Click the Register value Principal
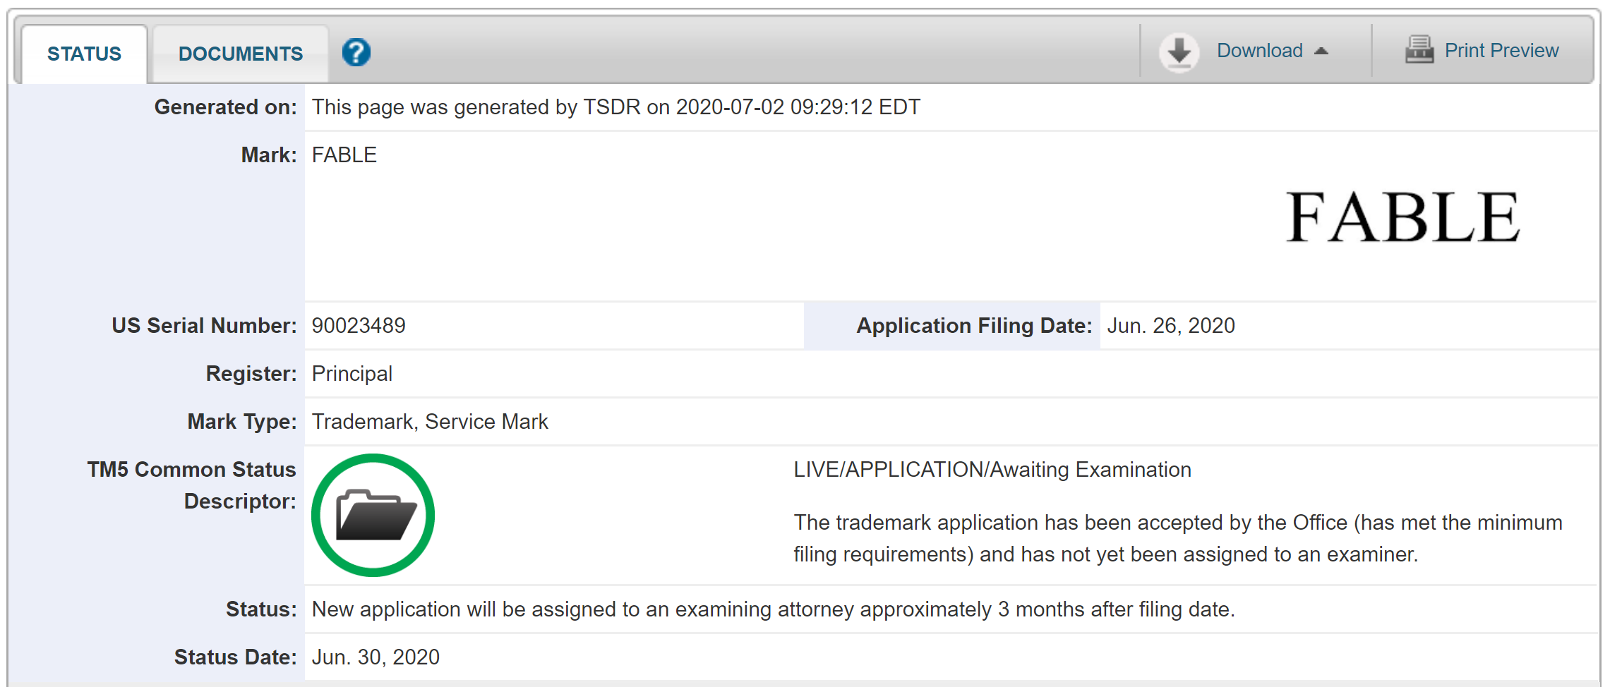This screenshot has width=1610, height=687. [352, 374]
